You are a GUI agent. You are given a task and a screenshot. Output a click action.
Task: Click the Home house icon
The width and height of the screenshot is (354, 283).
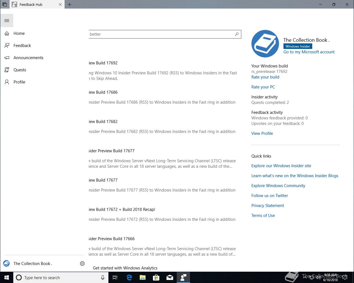pyautogui.click(x=7, y=33)
